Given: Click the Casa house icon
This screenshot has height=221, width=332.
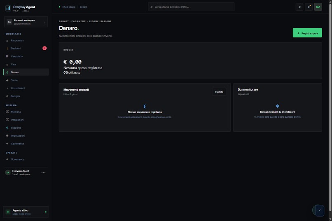Looking at the screenshot, I should [7, 64].
